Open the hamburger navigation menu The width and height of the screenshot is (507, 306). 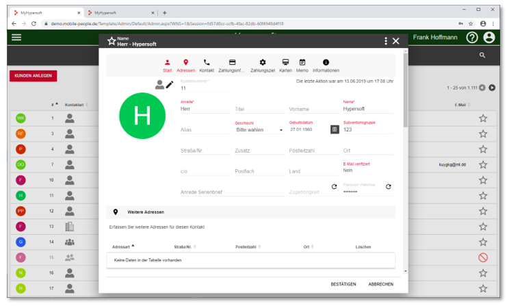(x=16, y=38)
